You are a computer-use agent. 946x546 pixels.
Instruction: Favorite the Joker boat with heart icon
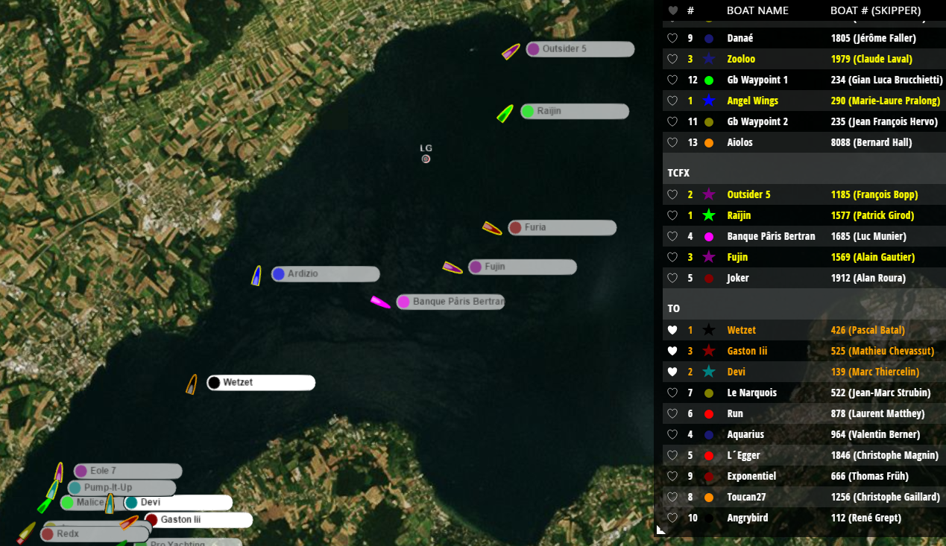point(672,278)
